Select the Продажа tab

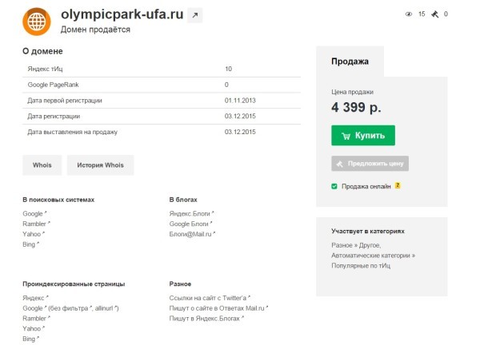point(350,61)
